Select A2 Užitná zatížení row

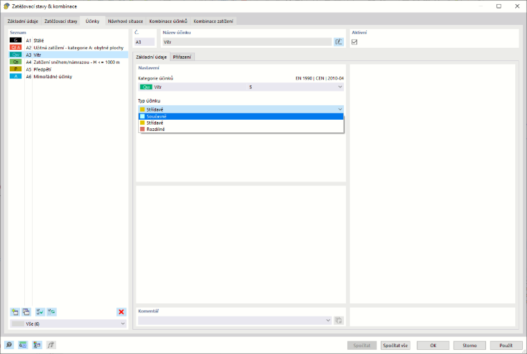(x=68, y=48)
